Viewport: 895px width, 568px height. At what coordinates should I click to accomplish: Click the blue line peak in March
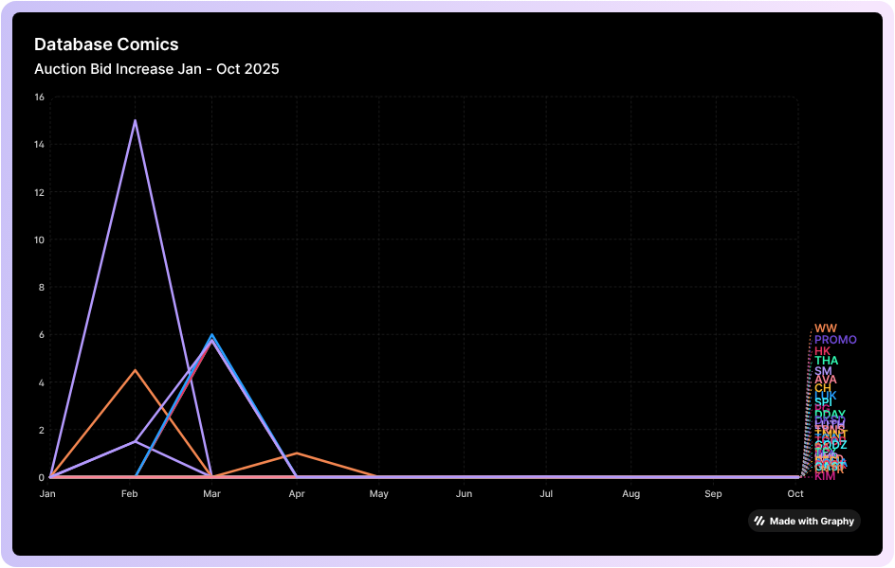coord(212,335)
